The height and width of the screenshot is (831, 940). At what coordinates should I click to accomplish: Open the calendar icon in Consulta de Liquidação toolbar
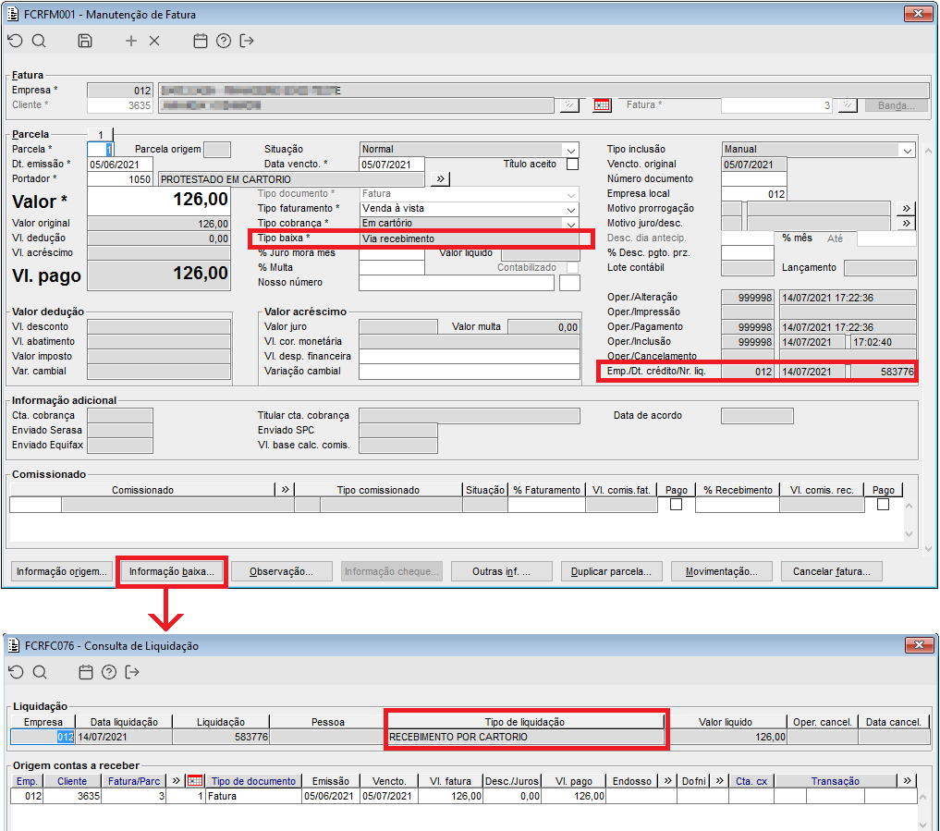point(86,672)
